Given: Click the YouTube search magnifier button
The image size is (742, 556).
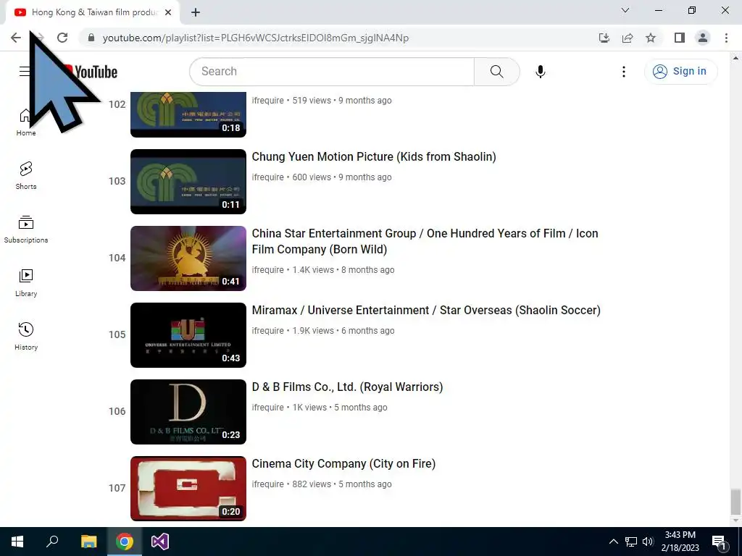Looking at the screenshot, I should (497, 72).
